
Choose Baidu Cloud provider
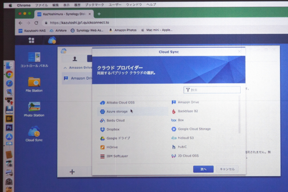click(x=112, y=121)
